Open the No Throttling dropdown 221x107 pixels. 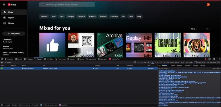[212, 62]
